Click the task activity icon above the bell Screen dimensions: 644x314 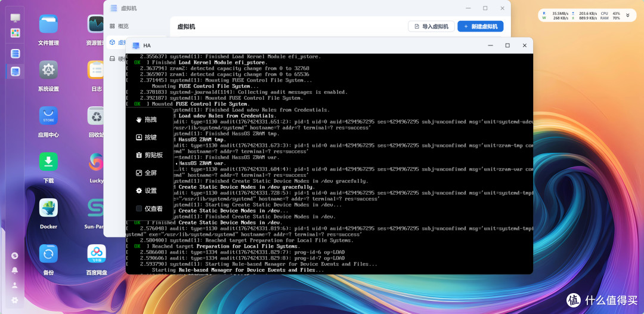(15, 255)
